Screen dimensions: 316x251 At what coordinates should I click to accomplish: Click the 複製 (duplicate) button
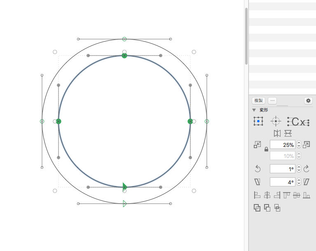click(x=258, y=100)
